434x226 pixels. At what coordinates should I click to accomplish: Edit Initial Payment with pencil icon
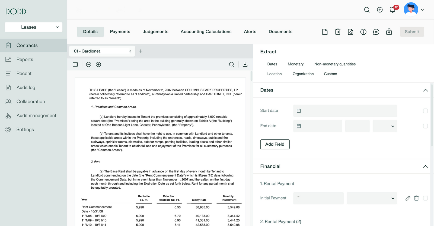(x=408, y=198)
